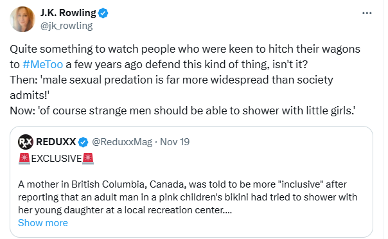This screenshot has height=239, width=388.
Task: Click the REDUXX round logo avatar
Action: pyautogui.click(x=26, y=142)
